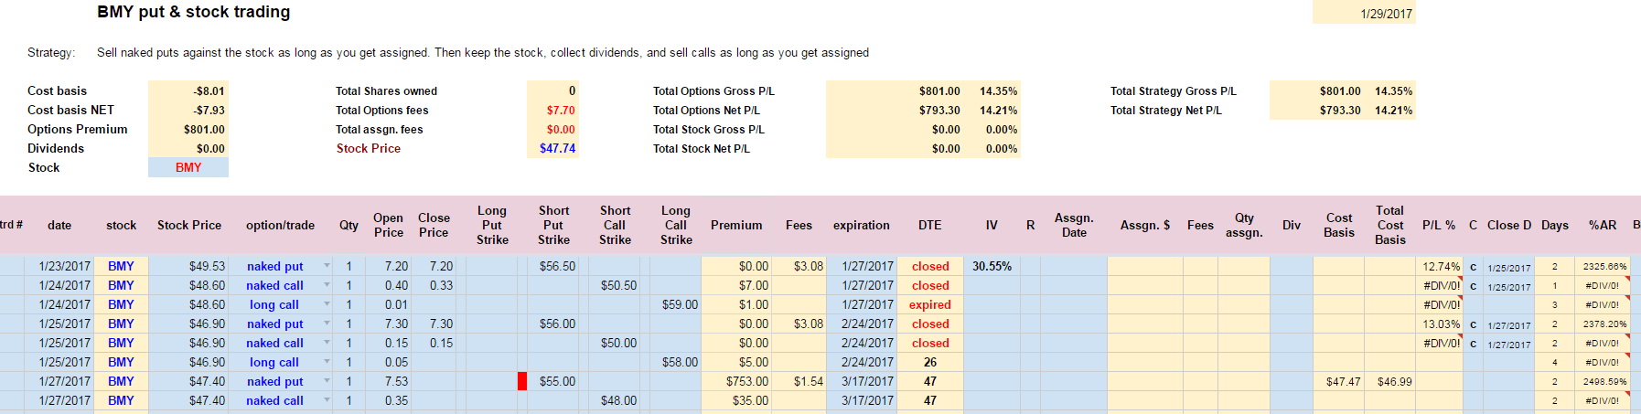Select the 13.03% P/L cell
The image size is (1641, 414).
pyautogui.click(x=1440, y=324)
